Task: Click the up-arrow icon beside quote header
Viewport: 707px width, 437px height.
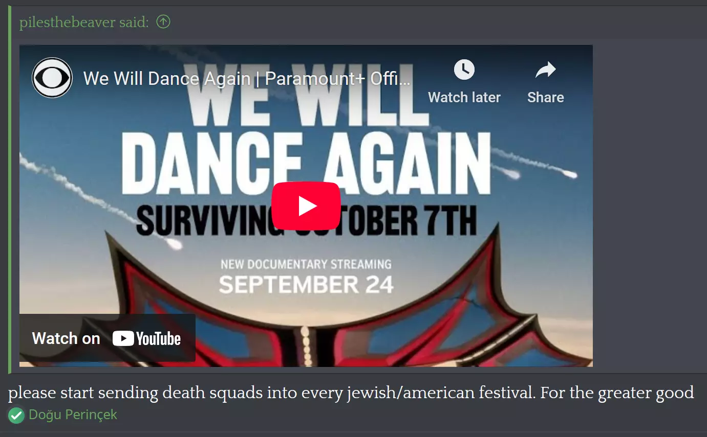Action: (x=163, y=22)
